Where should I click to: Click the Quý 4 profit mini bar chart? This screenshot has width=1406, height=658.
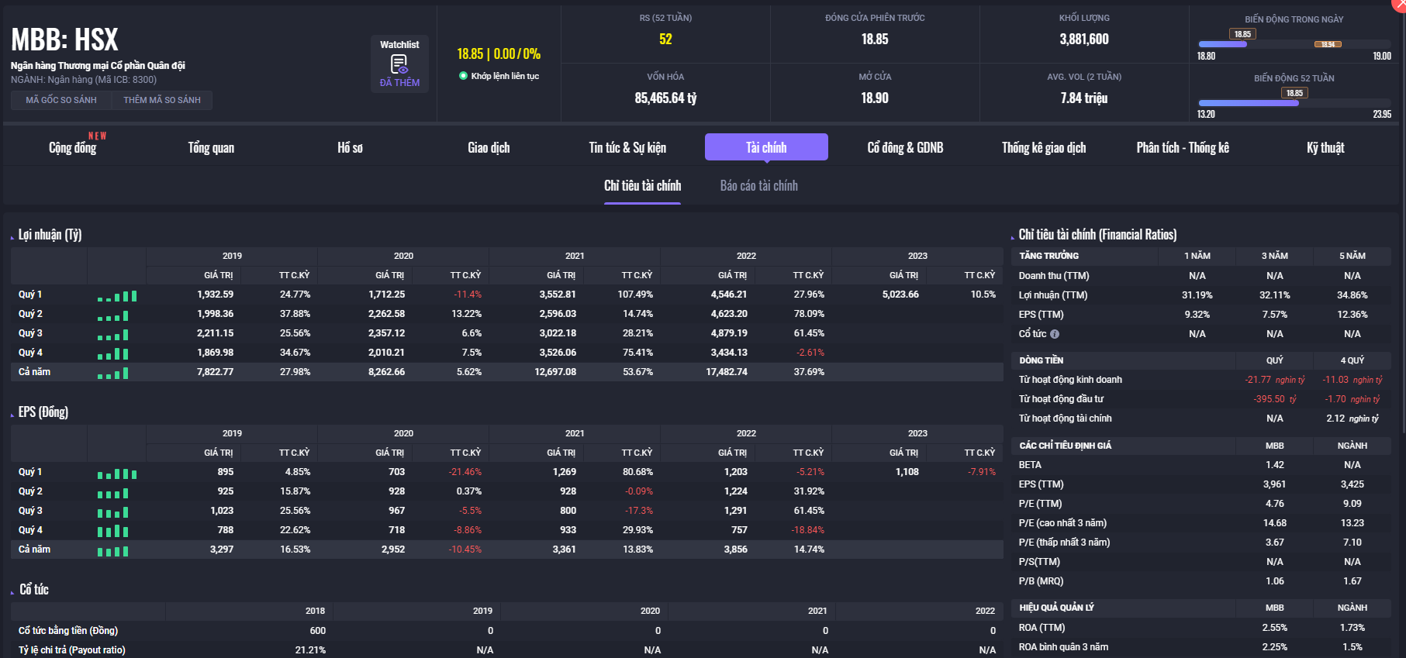tap(113, 354)
